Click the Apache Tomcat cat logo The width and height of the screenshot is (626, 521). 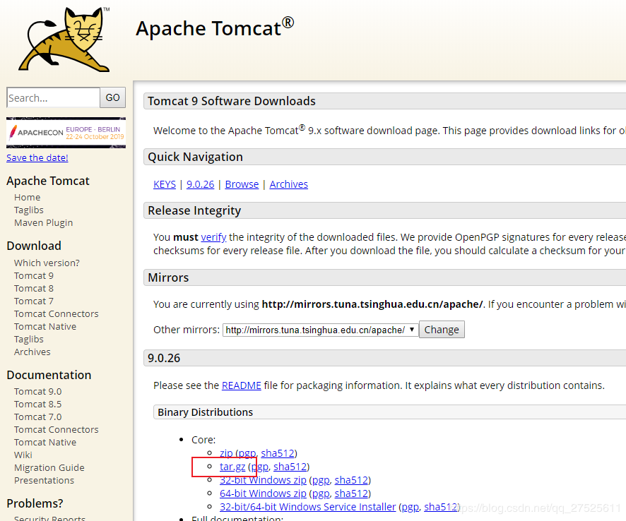point(65,39)
